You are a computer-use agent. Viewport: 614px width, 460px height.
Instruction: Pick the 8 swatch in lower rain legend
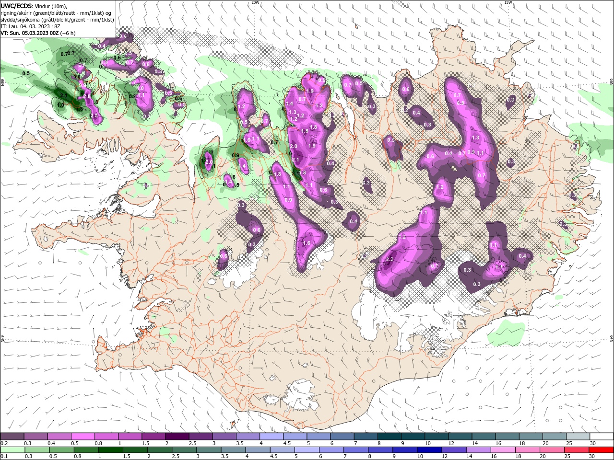(x=381, y=449)
